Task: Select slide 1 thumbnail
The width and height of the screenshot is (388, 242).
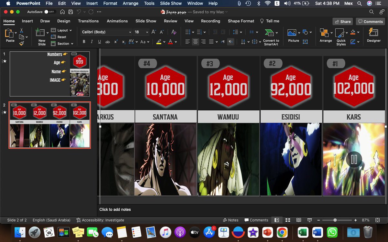Action: pos(50,74)
